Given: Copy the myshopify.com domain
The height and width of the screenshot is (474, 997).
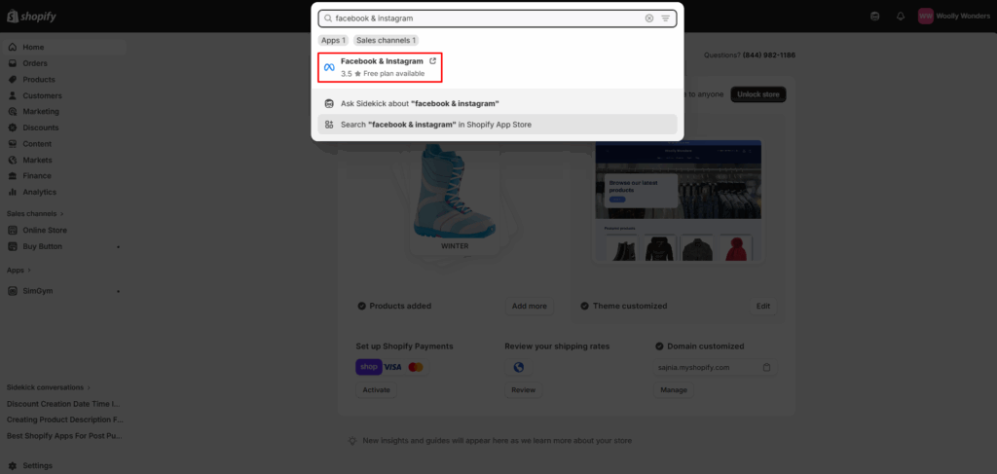Looking at the screenshot, I should tap(767, 368).
